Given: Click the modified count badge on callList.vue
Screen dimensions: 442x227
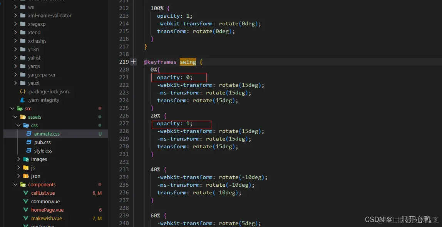Looking at the screenshot, I should tap(97, 193).
